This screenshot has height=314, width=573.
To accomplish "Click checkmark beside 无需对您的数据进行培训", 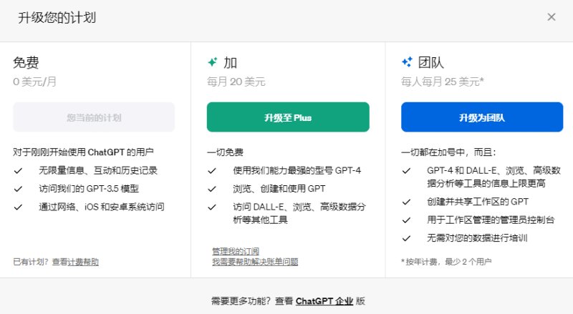I will pos(406,238).
